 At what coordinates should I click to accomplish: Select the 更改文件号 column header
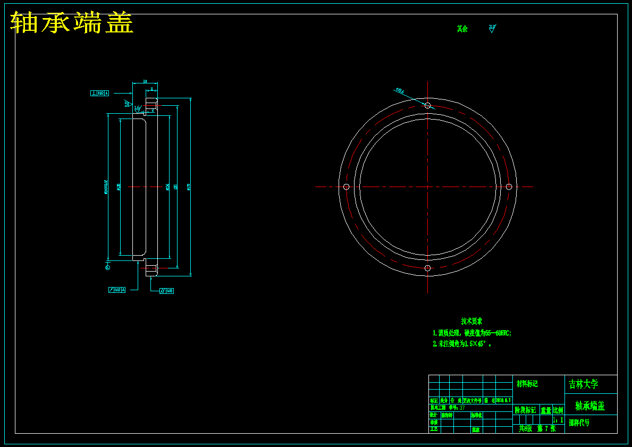473,401
